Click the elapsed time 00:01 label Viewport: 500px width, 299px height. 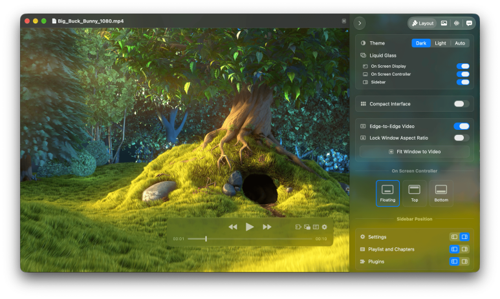pos(179,239)
